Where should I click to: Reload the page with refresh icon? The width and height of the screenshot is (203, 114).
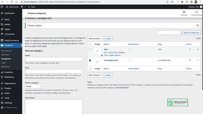point(12,2)
